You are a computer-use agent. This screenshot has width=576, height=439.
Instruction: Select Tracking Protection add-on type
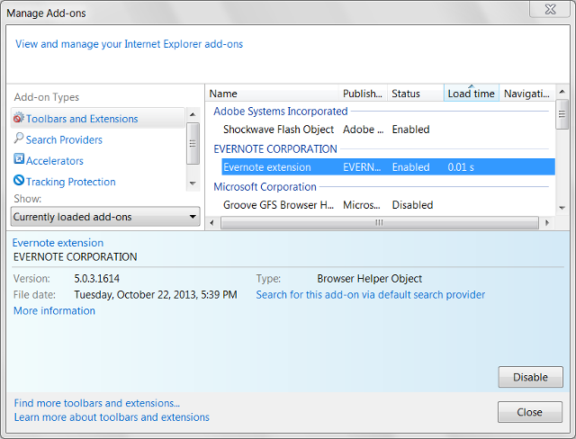[x=70, y=182]
